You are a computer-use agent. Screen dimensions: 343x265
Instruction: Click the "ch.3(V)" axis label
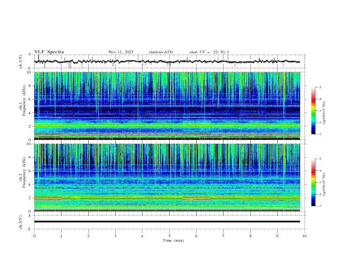(x=21, y=222)
